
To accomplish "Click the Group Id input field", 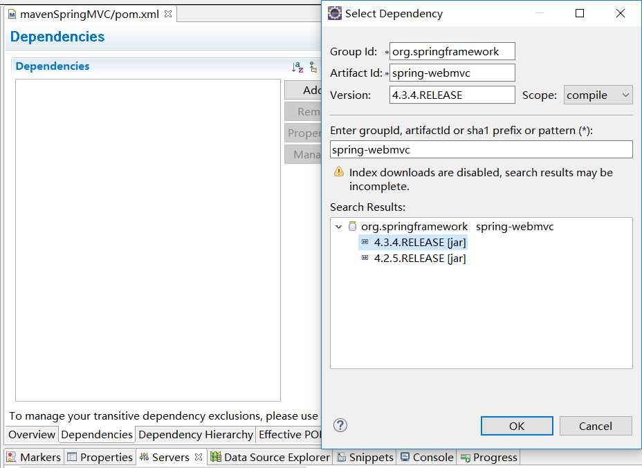I will [452, 52].
